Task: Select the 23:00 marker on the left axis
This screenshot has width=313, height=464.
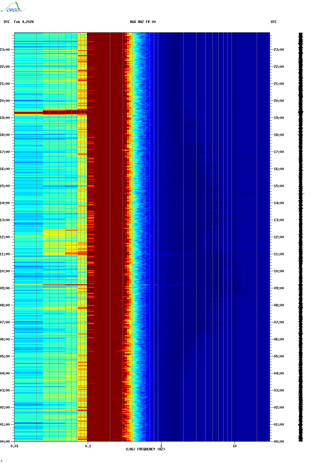Action: click(x=5, y=50)
